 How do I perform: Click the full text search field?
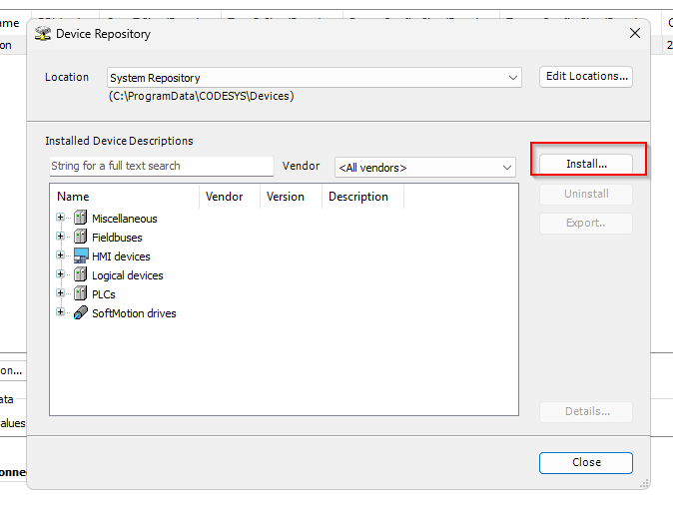tap(161, 167)
